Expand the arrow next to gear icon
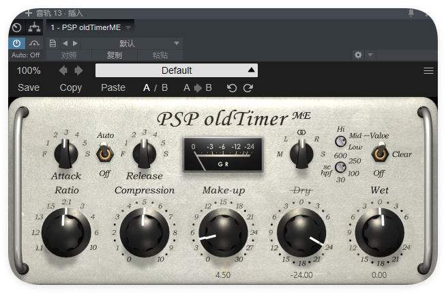The image size is (446, 293). 370,55
